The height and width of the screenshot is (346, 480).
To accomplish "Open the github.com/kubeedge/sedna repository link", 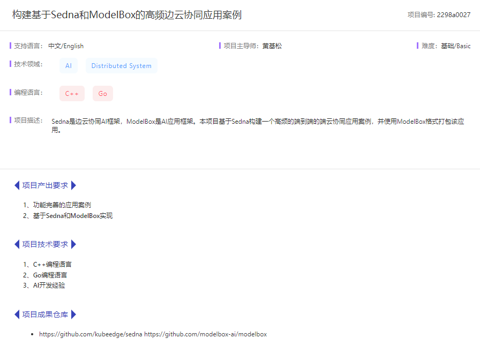I will 91,334.
